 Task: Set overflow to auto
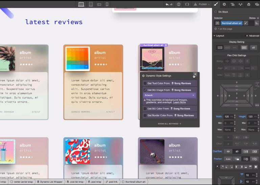tap(255, 151)
